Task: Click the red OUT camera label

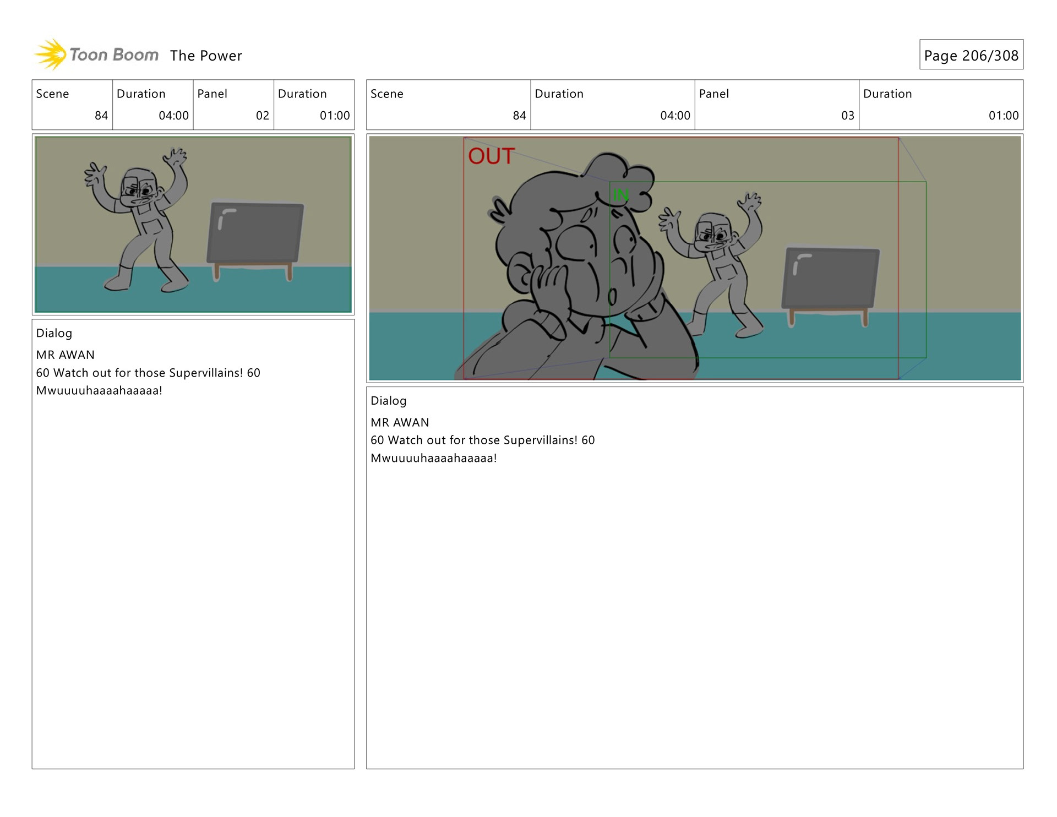Action: [x=491, y=156]
